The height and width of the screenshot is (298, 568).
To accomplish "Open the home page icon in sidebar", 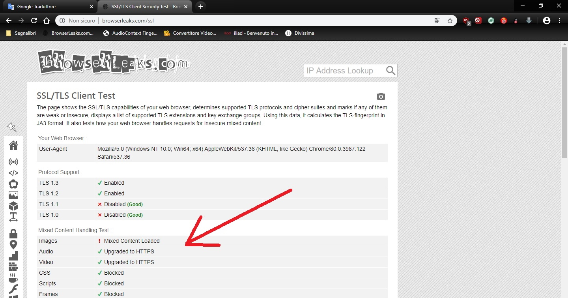I will (x=13, y=145).
